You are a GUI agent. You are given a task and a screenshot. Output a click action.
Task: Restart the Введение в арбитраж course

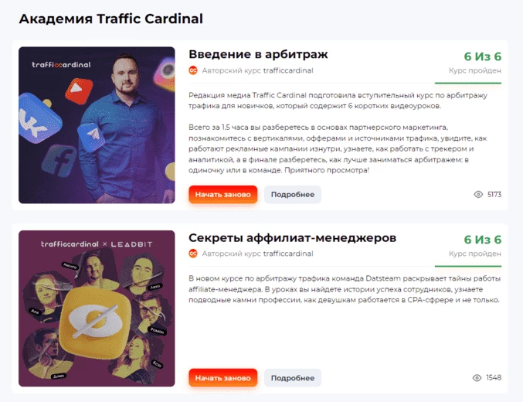[x=222, y=195]
